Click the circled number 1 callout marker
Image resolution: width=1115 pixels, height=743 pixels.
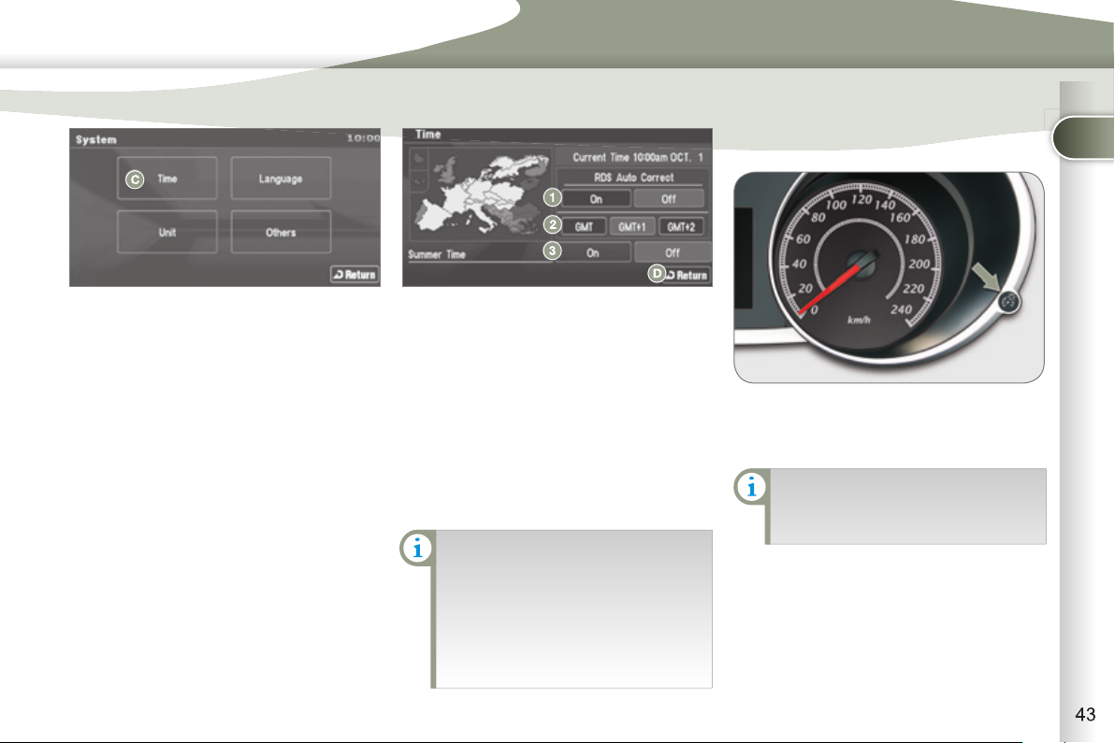pos(553,198)
